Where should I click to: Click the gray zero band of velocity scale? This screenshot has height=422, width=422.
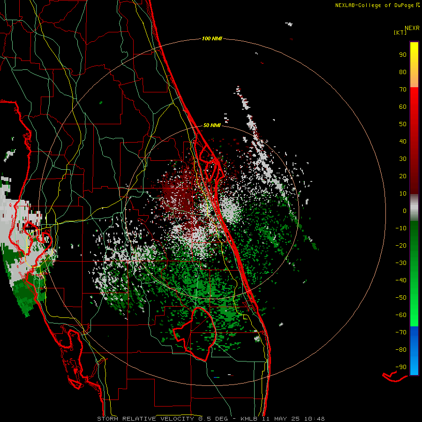pyautogui.click(x=414, y=208)
